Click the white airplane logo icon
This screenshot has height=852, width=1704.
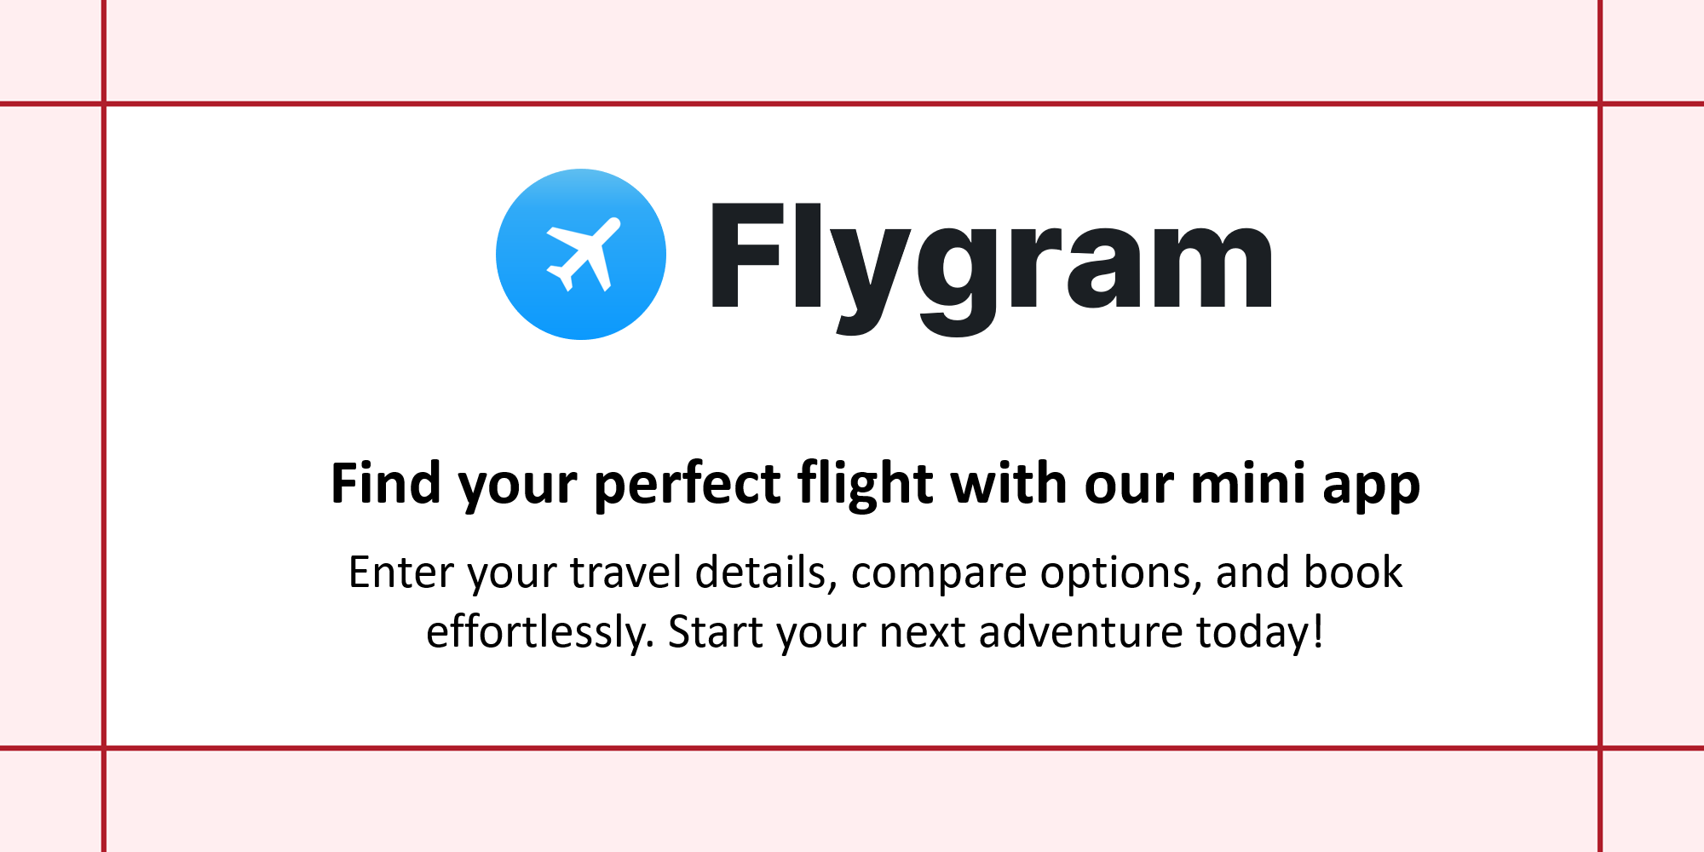tap(581, 254)
